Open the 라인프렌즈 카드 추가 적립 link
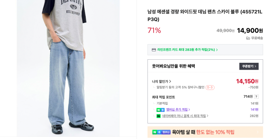This screenshot has height=139, width=264. tap(187, 50)
